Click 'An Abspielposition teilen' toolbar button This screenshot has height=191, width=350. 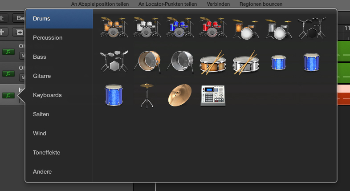tap(100, 4)
